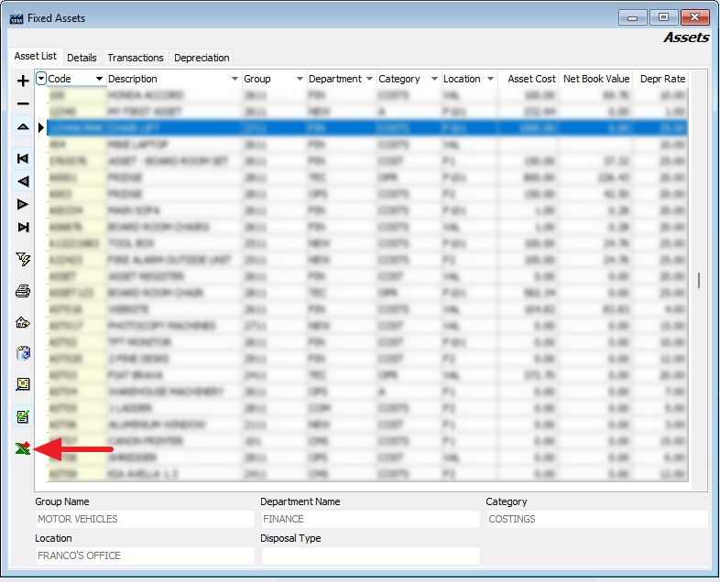This screenshot has height=582, width=720.
Task: Click the Asset Cost column header
Action: [x=531, y=79]
